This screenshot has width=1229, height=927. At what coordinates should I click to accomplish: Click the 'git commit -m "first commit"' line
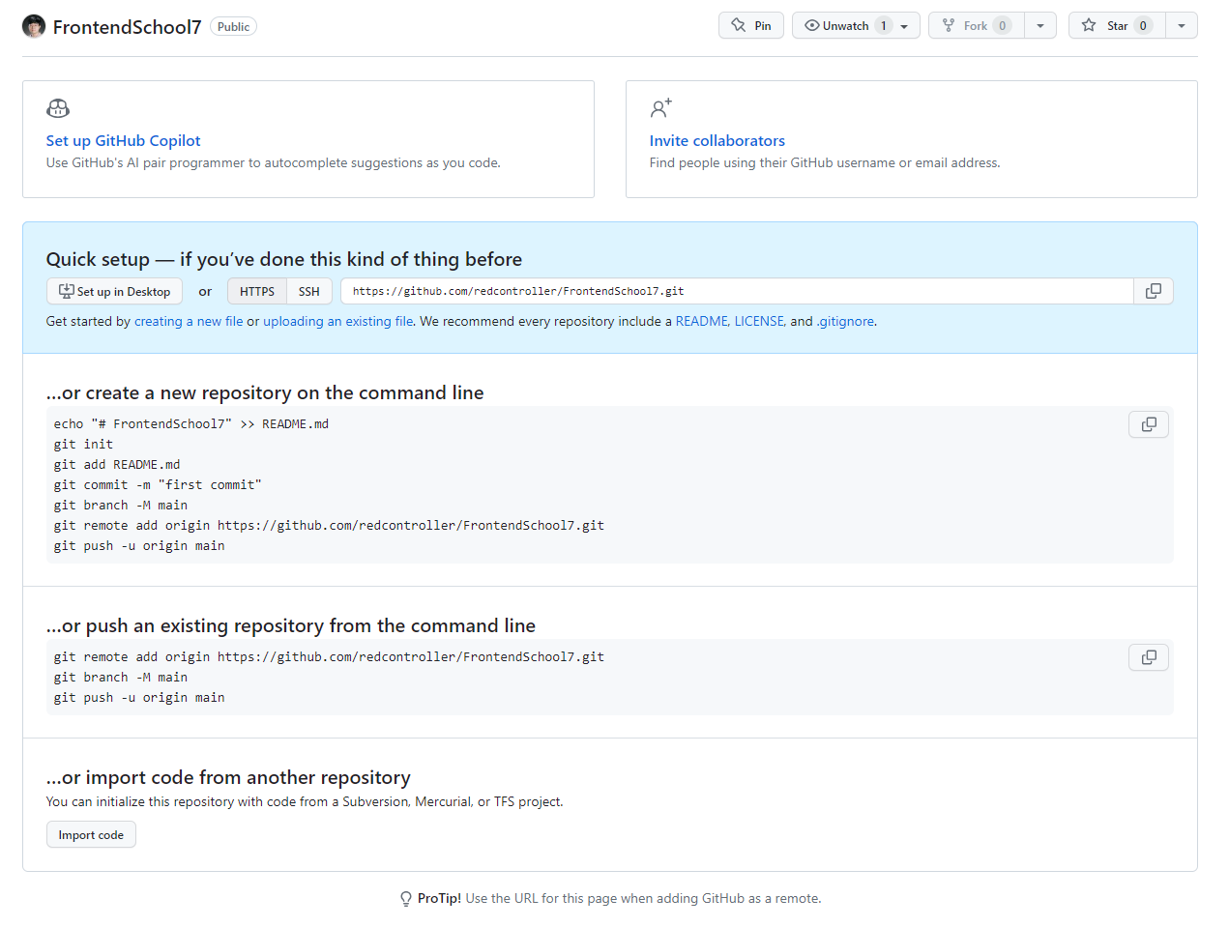pos(158,485)
